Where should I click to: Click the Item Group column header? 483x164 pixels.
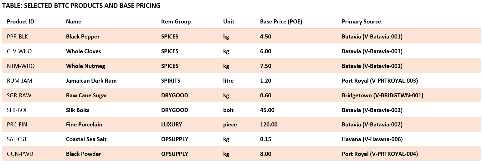[176, 22]
